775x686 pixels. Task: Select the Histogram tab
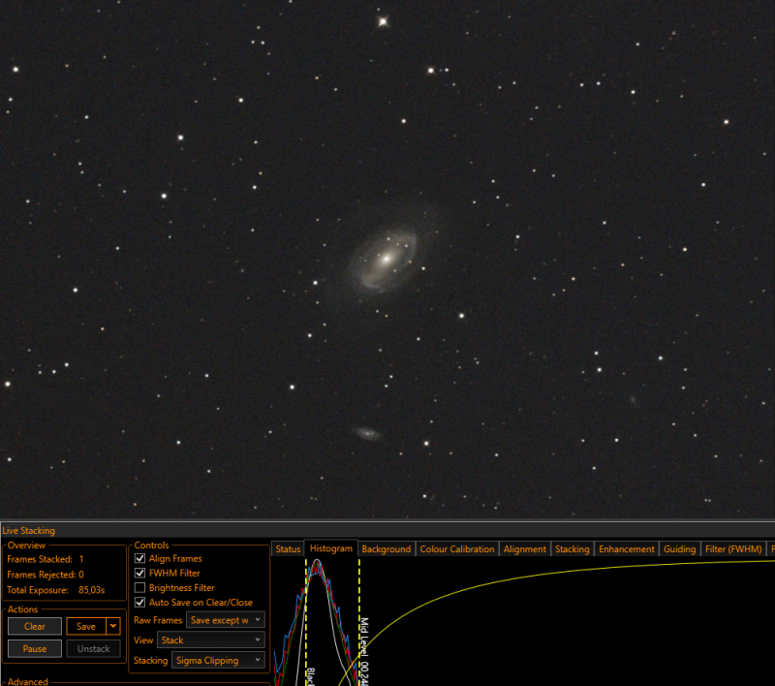(330, 548)
